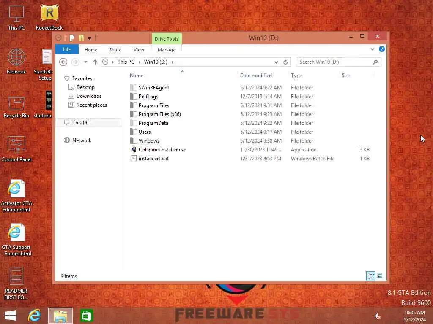Go back using the back arrow
The height and width of the screenshot is (324, 433).
click(63, 62)
